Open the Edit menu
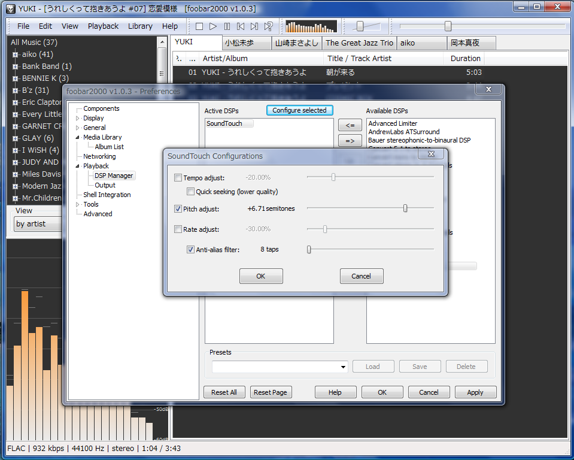 pos(45,26)
